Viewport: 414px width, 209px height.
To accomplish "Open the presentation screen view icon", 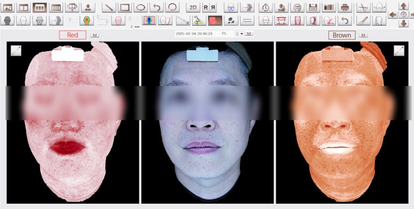I will click(x=72, y=7).
